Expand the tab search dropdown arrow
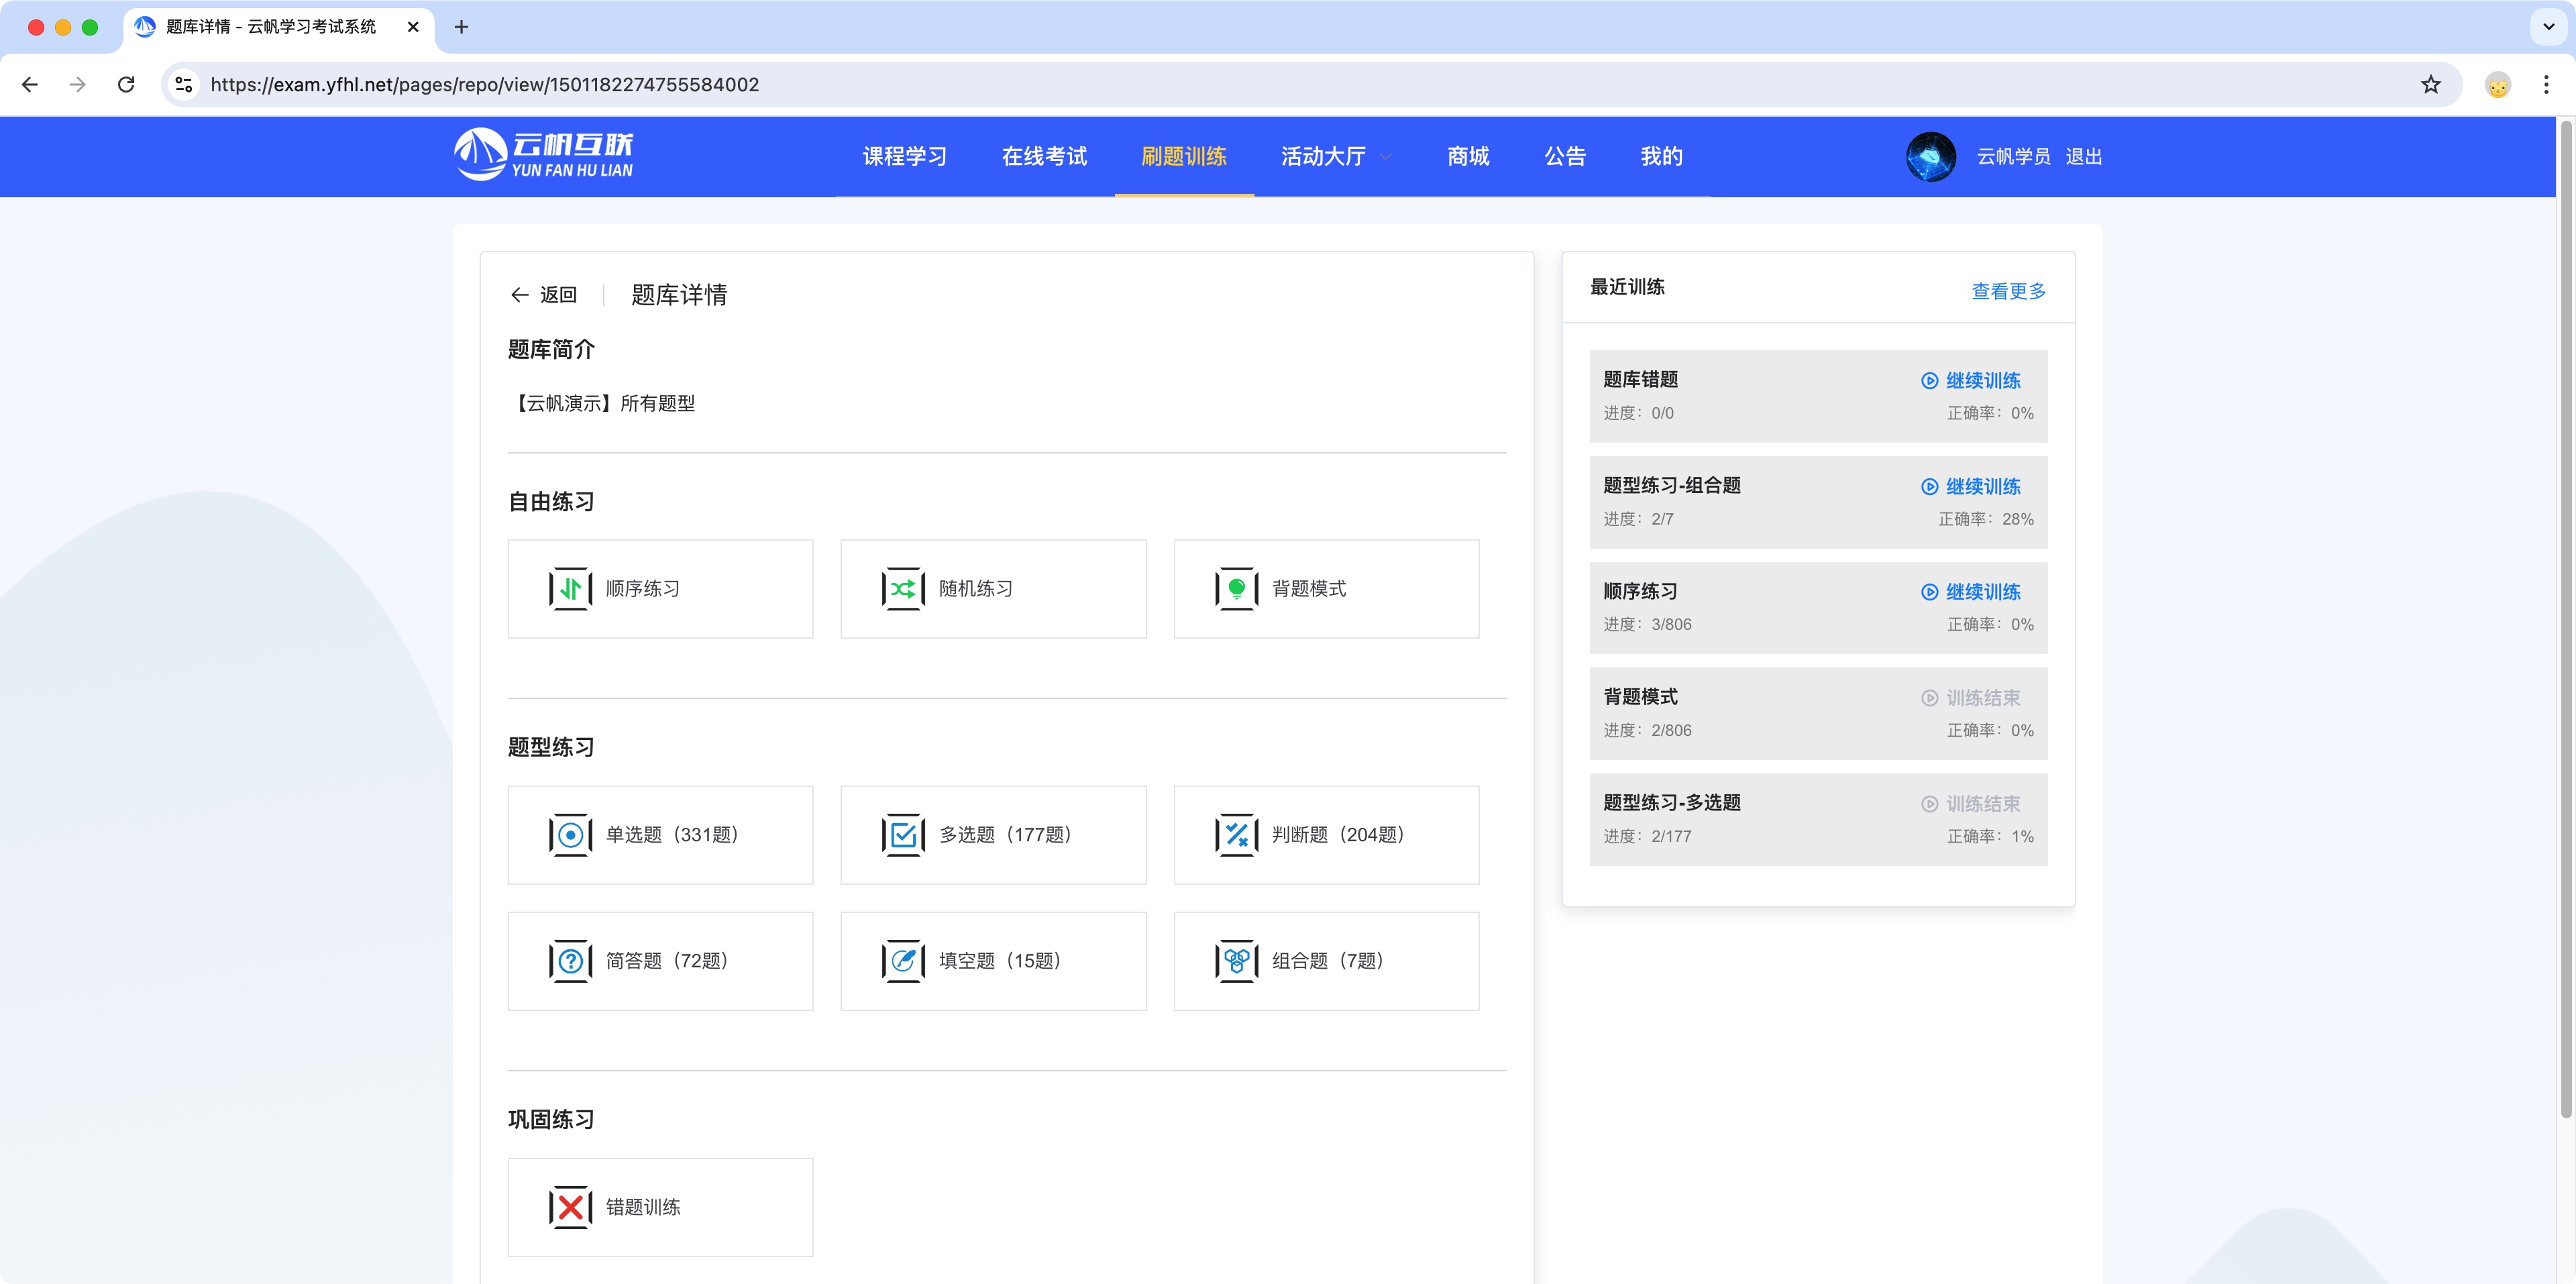This screenshot has width=2576, height=1284. click(x=2548, y=27)
